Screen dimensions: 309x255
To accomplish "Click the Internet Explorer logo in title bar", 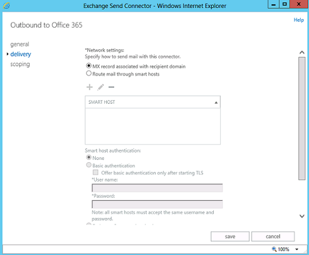I will (x=6, y=5).
